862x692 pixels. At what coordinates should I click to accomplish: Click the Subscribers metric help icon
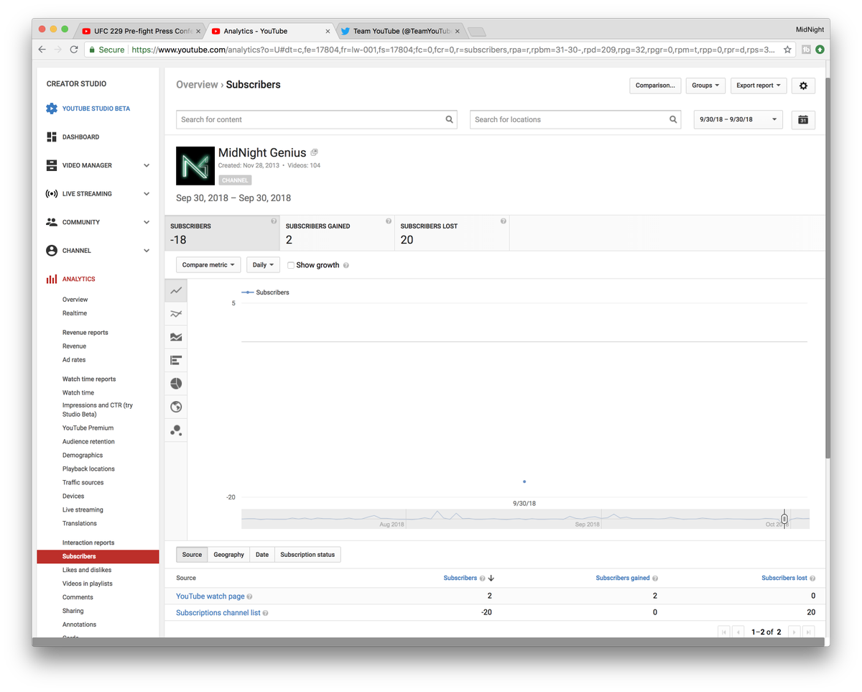(274, 221)
